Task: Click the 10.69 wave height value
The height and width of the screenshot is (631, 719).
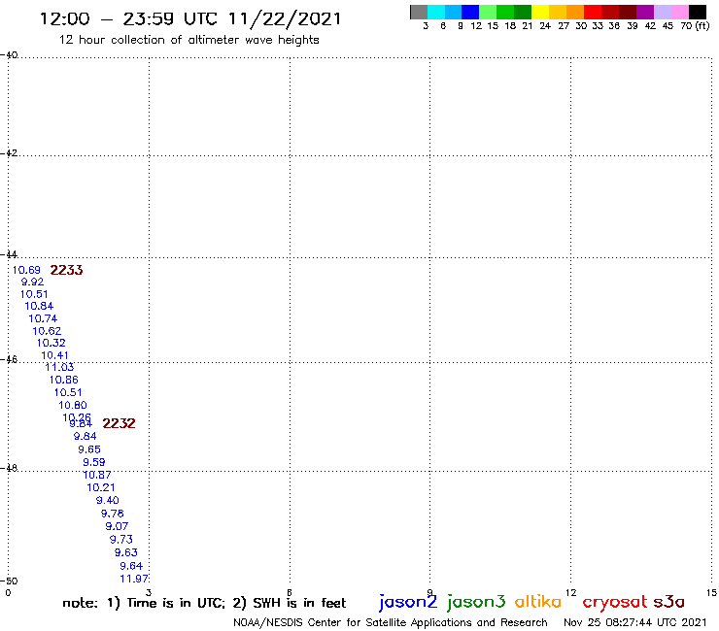Action: coord(26,271)
